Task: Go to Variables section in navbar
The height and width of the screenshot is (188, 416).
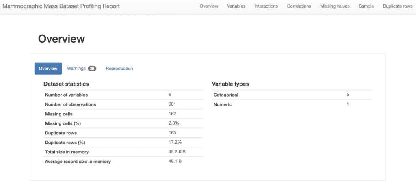Action: tap(236, 6)
